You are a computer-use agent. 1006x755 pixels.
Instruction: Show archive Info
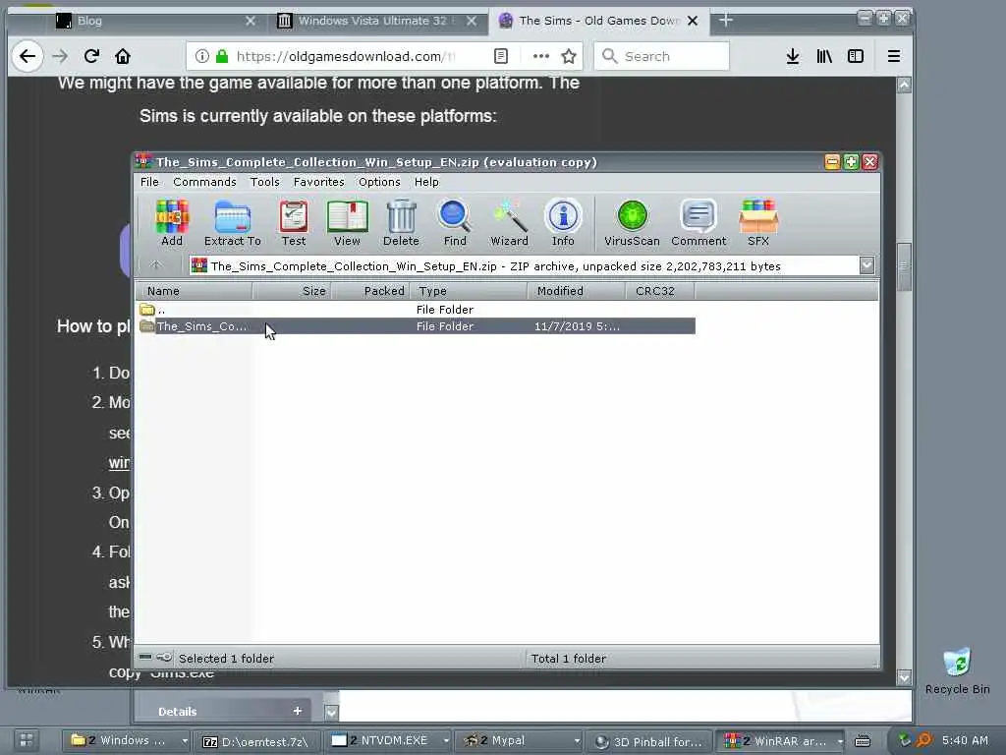tap(563, 223)
